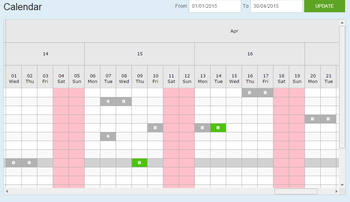Click the horizontal scrollbar thumb
The width and height of the screenshot is (350, 202).
tap(296, 191)
